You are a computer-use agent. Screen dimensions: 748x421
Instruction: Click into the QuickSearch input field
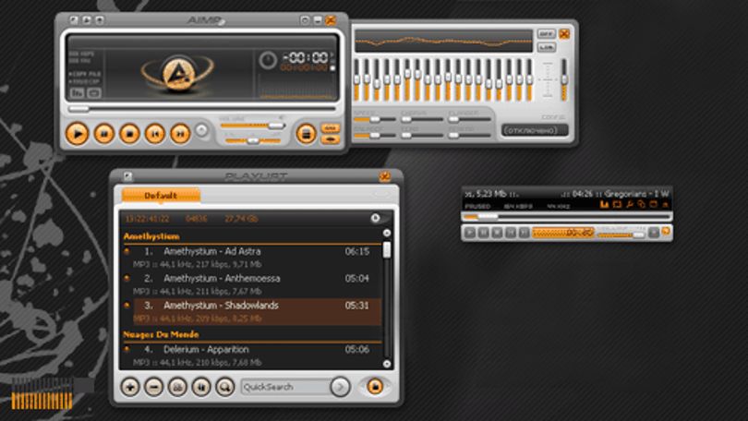pyautogui.click(x=284, y=387)
